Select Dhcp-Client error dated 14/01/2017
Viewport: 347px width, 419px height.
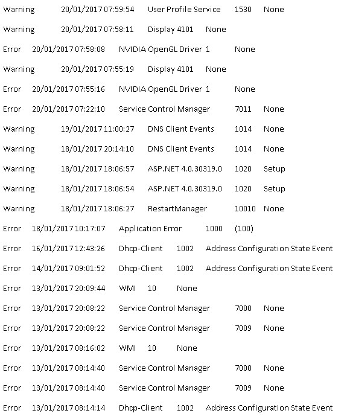[168, 269]
